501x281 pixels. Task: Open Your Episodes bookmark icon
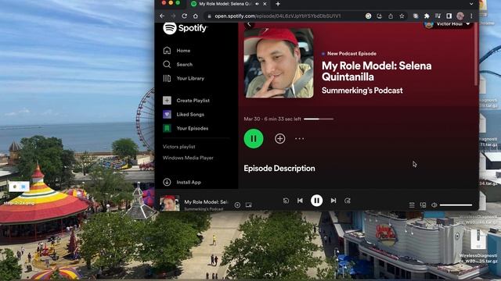click(x=167, y=128)
